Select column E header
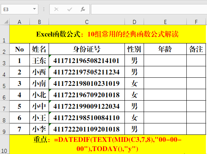 tap(165, 22)
